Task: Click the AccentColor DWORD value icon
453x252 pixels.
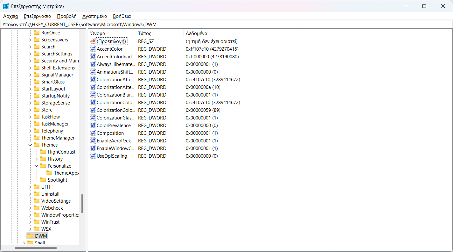Action: point(93,49)
